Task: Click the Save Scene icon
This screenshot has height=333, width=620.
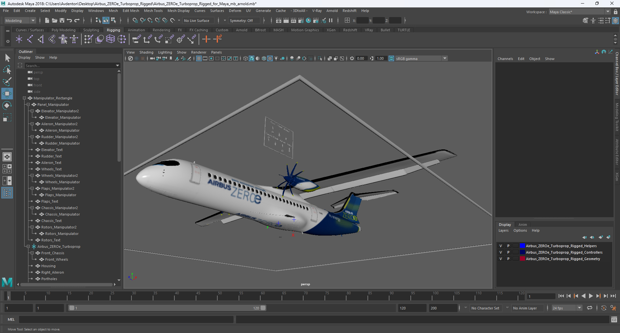Action: pos(62,20)
